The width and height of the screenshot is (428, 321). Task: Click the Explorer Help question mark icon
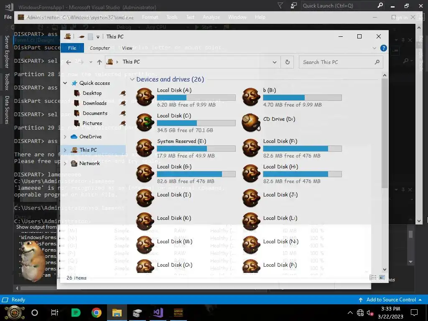(x=384, y=48)
